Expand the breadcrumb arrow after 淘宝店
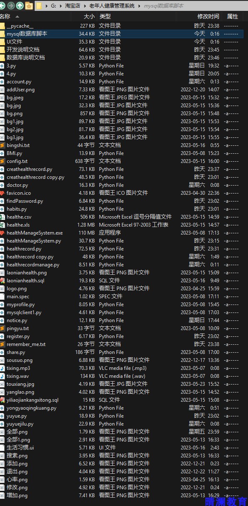The height and width of the screenshot is (506, 248). (84, 6)
